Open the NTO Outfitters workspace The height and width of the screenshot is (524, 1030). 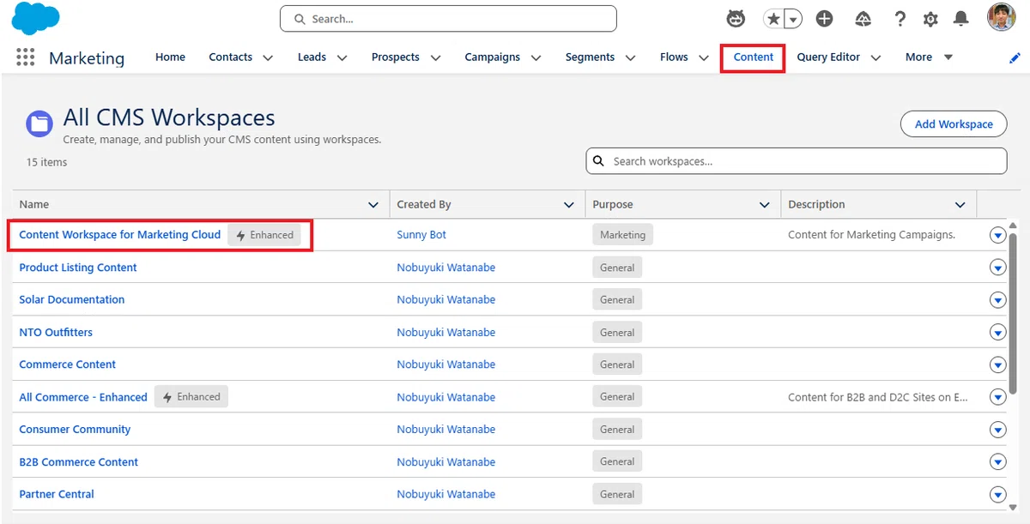click(x=56, y=332)
